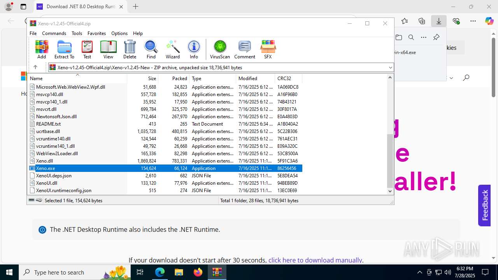Open the Favorites menu
This screenshot has height=280, width=498.
coord(96,33)
